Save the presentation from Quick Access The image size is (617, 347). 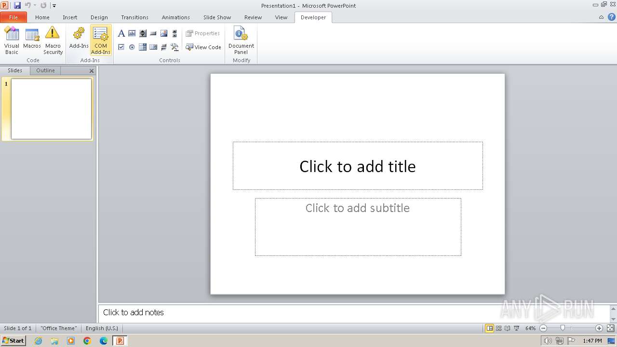coord(17,5)
